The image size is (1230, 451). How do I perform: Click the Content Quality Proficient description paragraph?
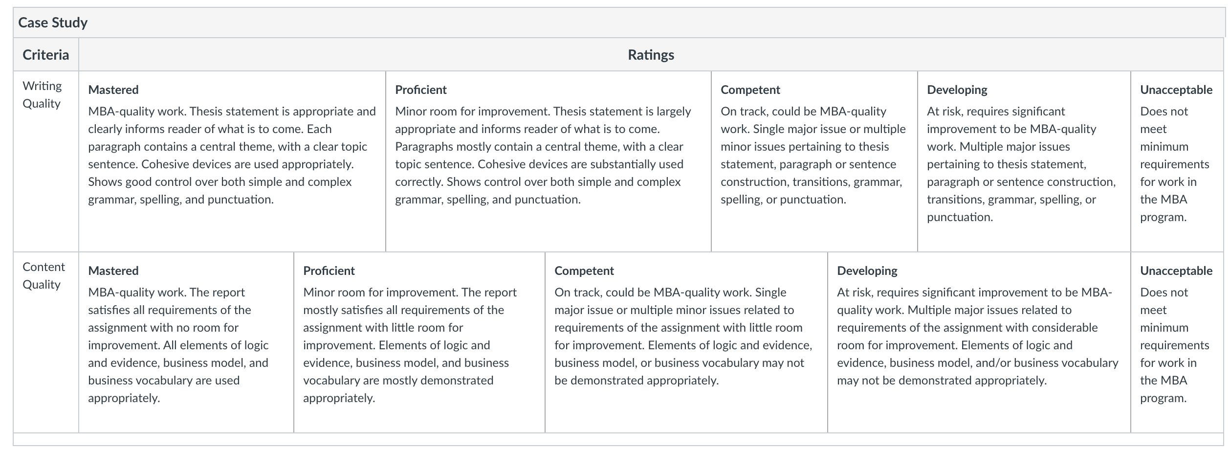(x=410, y=345)
